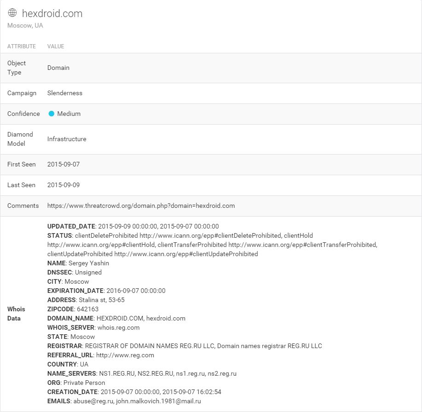
Task: Click the REFERRAL_URL http://www.reg.com link
Action: (x=125, y=355)
